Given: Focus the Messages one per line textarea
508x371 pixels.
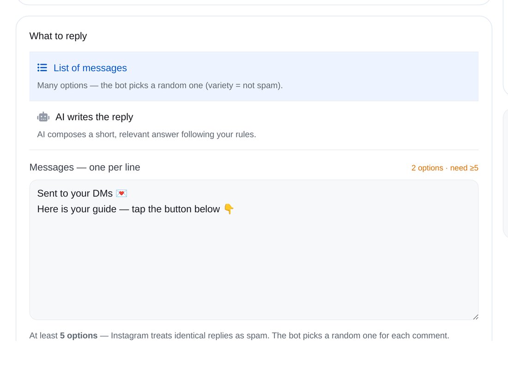Looking at the screenshot, I should (x=254, y=250).
